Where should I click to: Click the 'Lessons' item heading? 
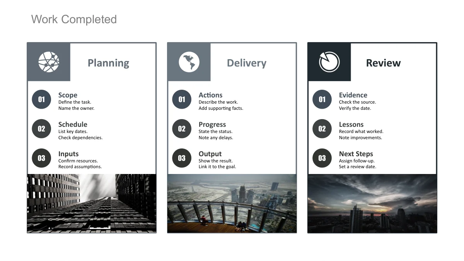[351, 125]
